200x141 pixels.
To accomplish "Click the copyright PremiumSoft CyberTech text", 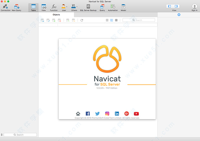I will [107, 118].
